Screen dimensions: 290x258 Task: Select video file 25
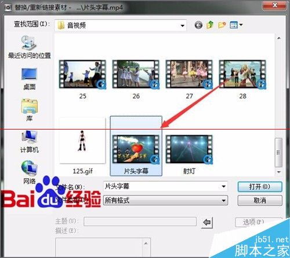tap(83, 79)
